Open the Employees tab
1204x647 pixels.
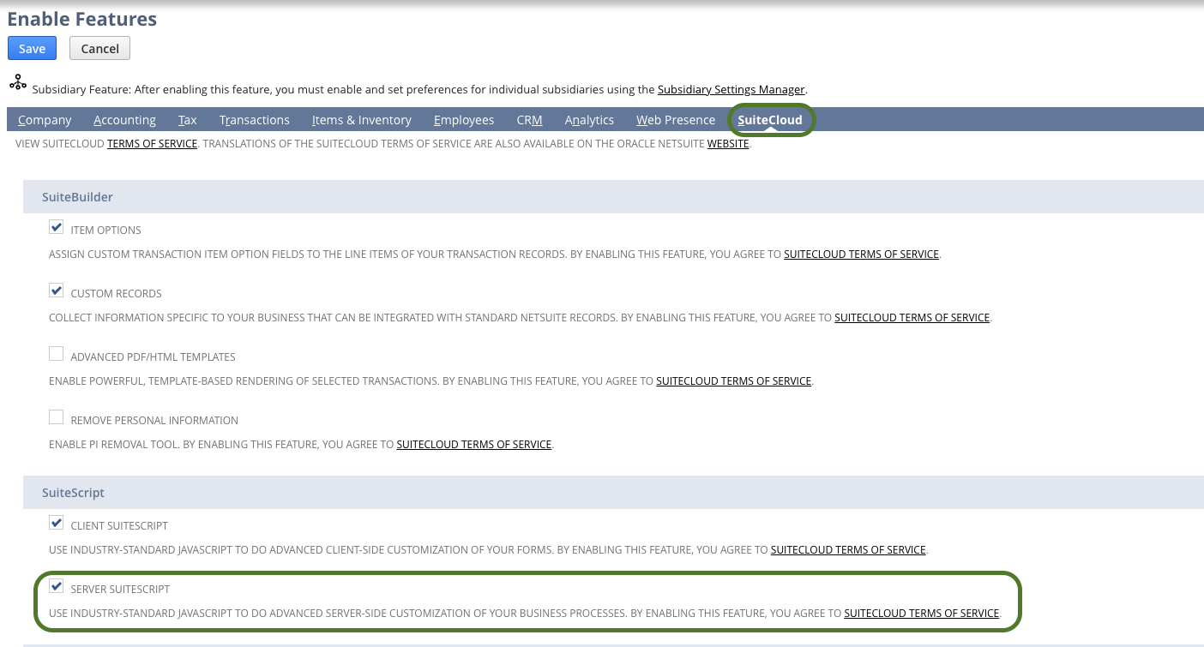pyautogui.click(x=463, y=120)
